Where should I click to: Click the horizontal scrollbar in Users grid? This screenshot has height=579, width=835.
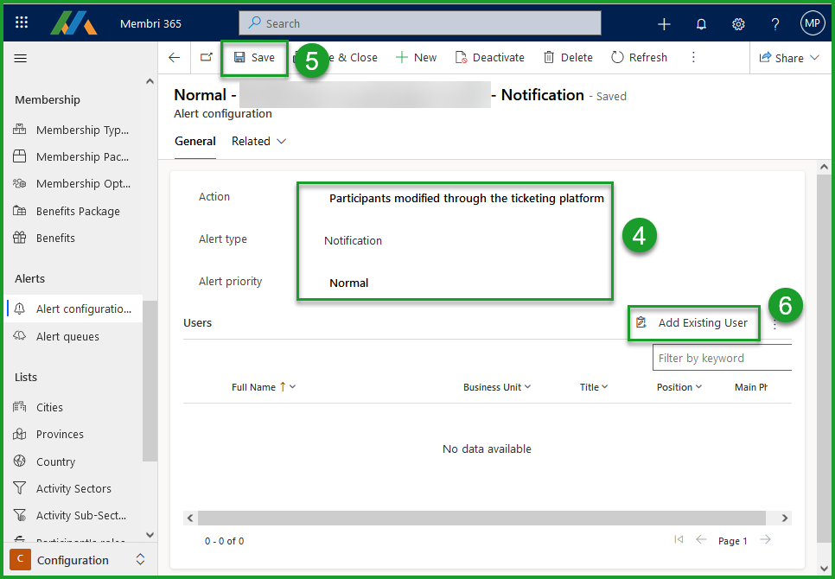[481, 518]
